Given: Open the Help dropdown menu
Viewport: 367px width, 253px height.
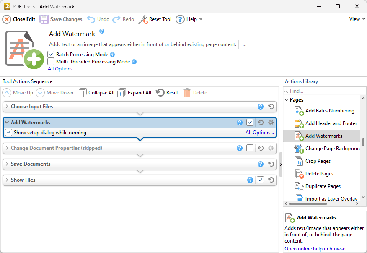Looking at the screenshot, I should coord(189,19).
